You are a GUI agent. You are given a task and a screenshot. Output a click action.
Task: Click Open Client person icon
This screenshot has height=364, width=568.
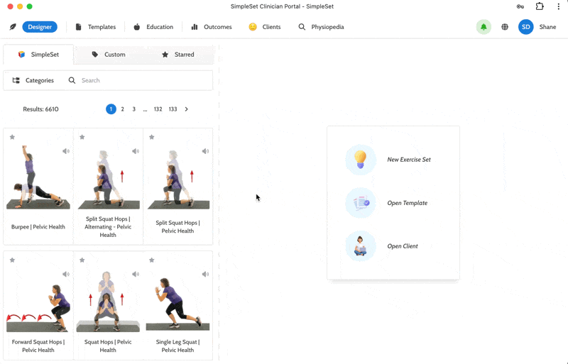(x=361, y=246)
